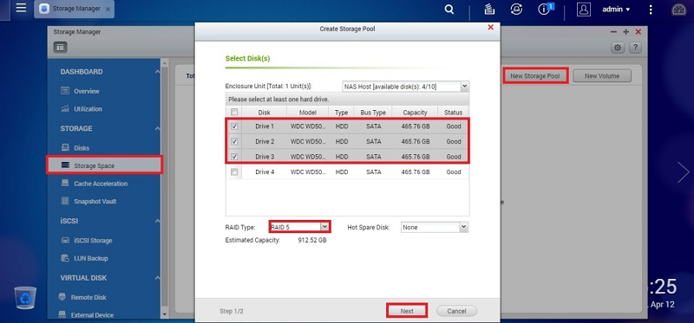The image size is (694, 323).
Task: Open the dashboard gauge icon
Action: coord(678,10)
